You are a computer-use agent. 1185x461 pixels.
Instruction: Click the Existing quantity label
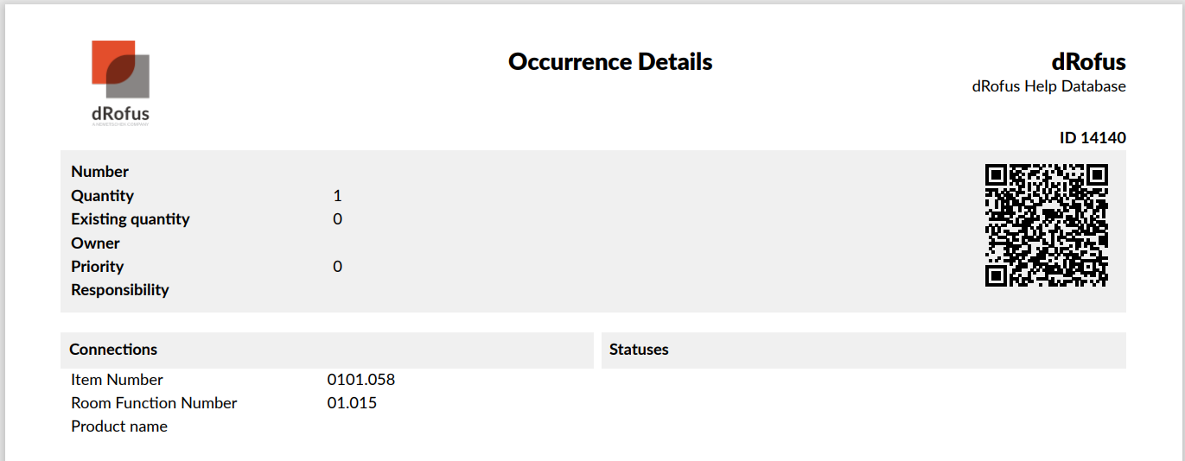(130, 219)
